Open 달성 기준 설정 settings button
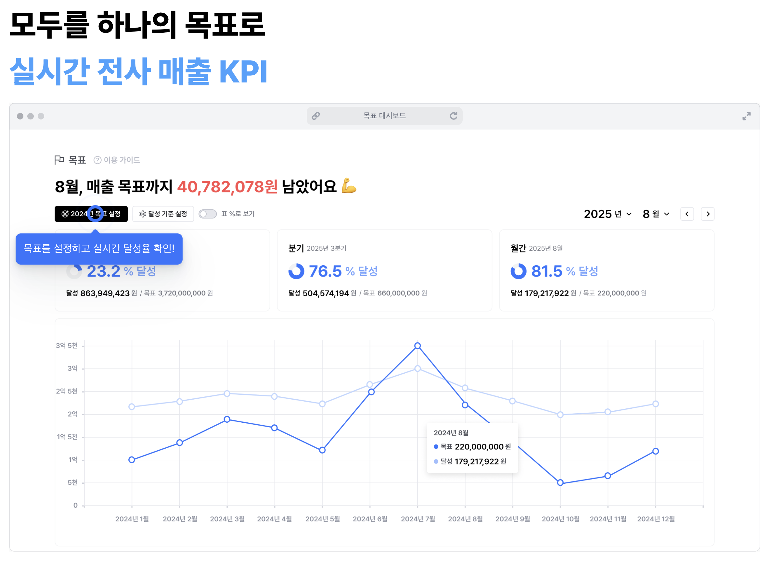This screenshot has height=561, width=770. point(163,214)
